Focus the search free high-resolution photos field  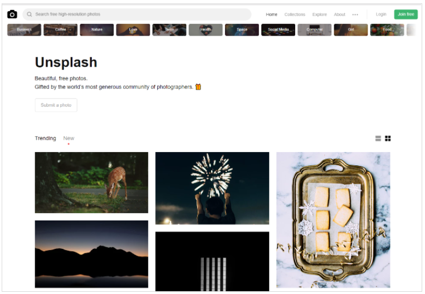point(137,14)
